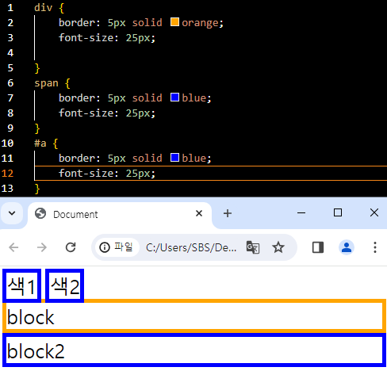Close the browser window
The image size is (387, 371).
pos(374,212)
